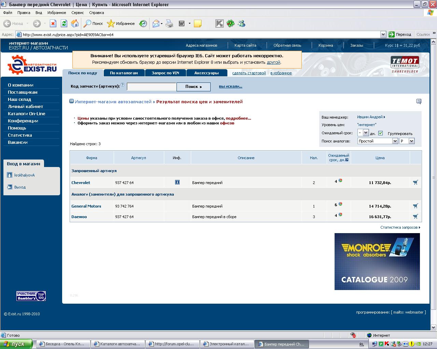437x349 pixels.
Task: Add Chevrolet bumper to cart
Action: click(x=415, y=182)
